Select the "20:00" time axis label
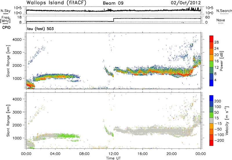Image resolution: width=232 pixels, height=160 pixels. pyautogui.click(x=172, y=154)
